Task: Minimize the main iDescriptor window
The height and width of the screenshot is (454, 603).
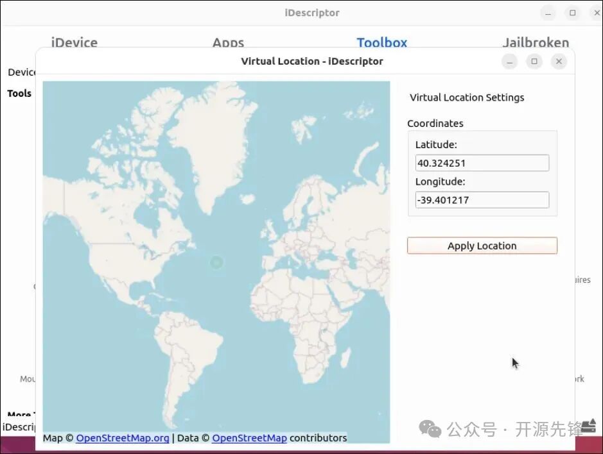Action: point(548,13)
